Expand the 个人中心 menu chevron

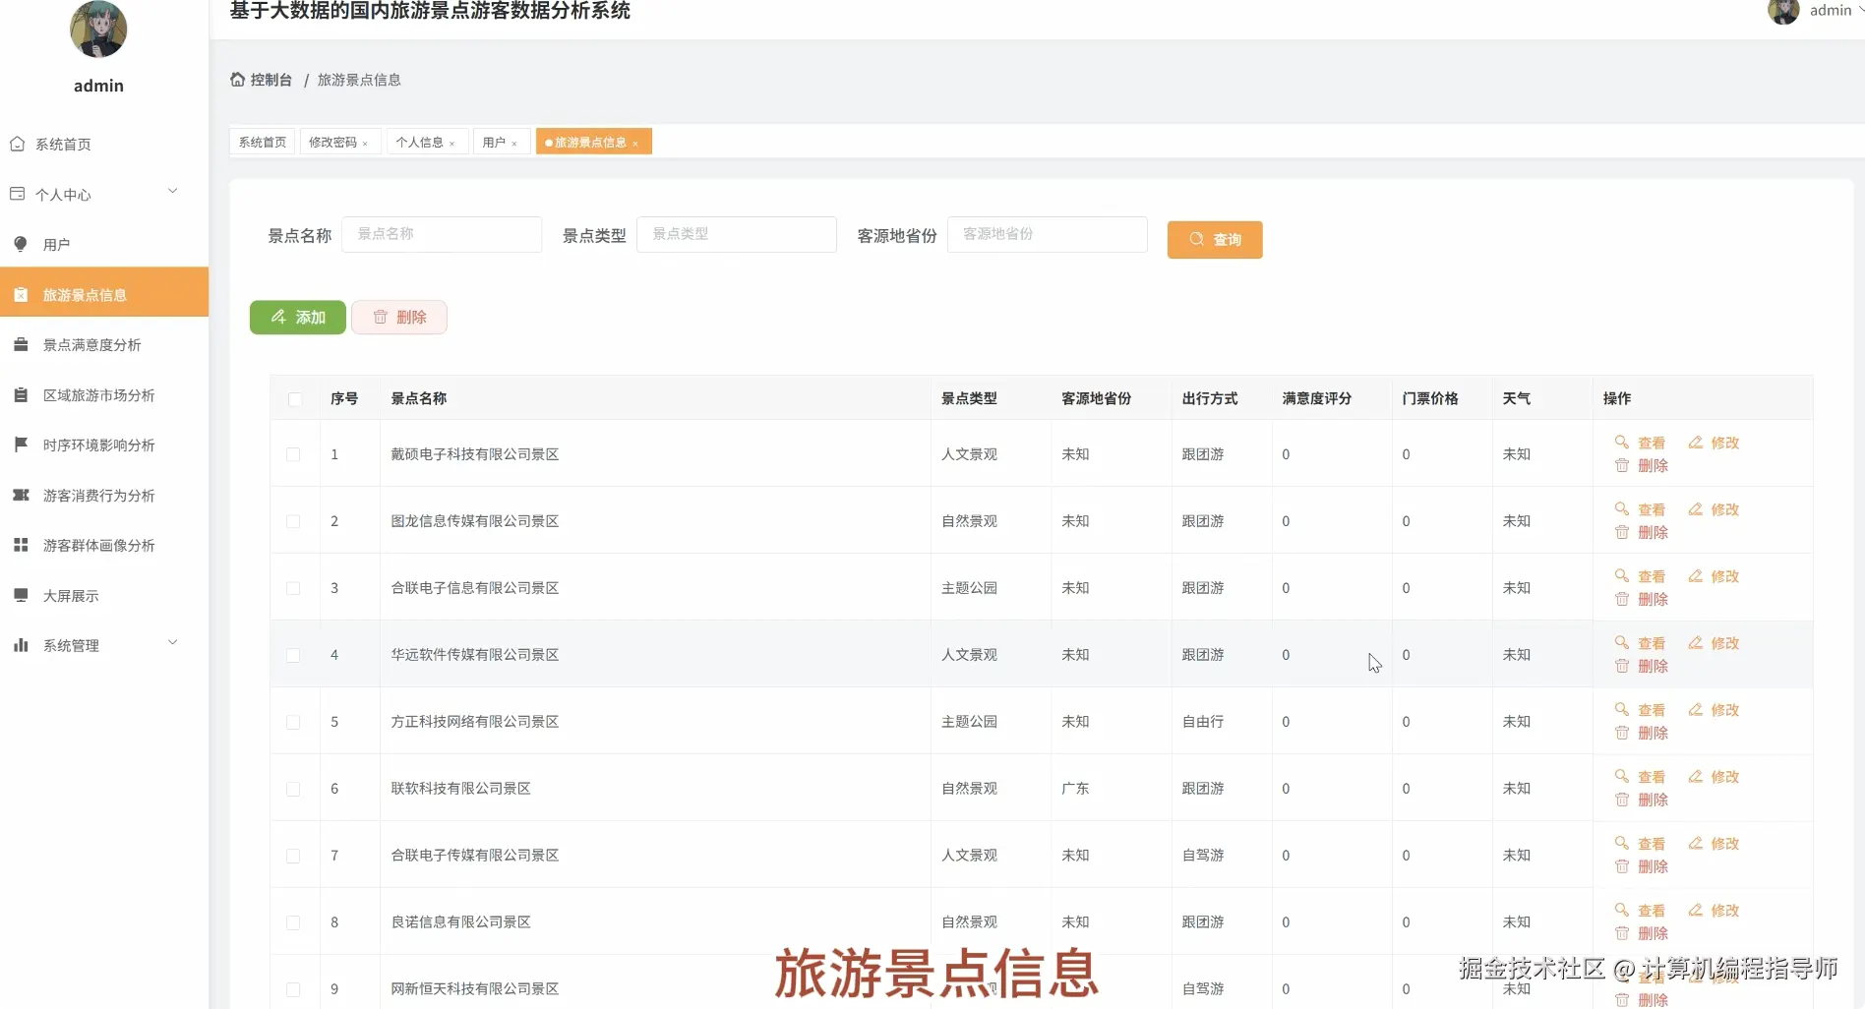173,191
